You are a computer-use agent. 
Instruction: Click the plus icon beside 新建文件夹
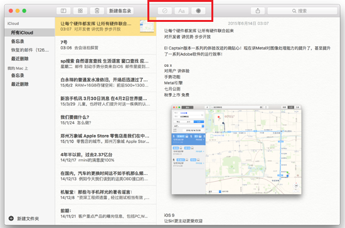coord(11,219)
